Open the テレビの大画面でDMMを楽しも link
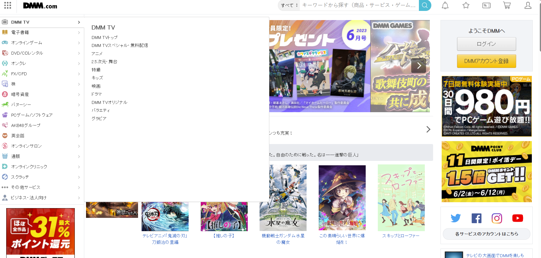The height and width of the screenshot is (258, 541). tap(495, 256)
